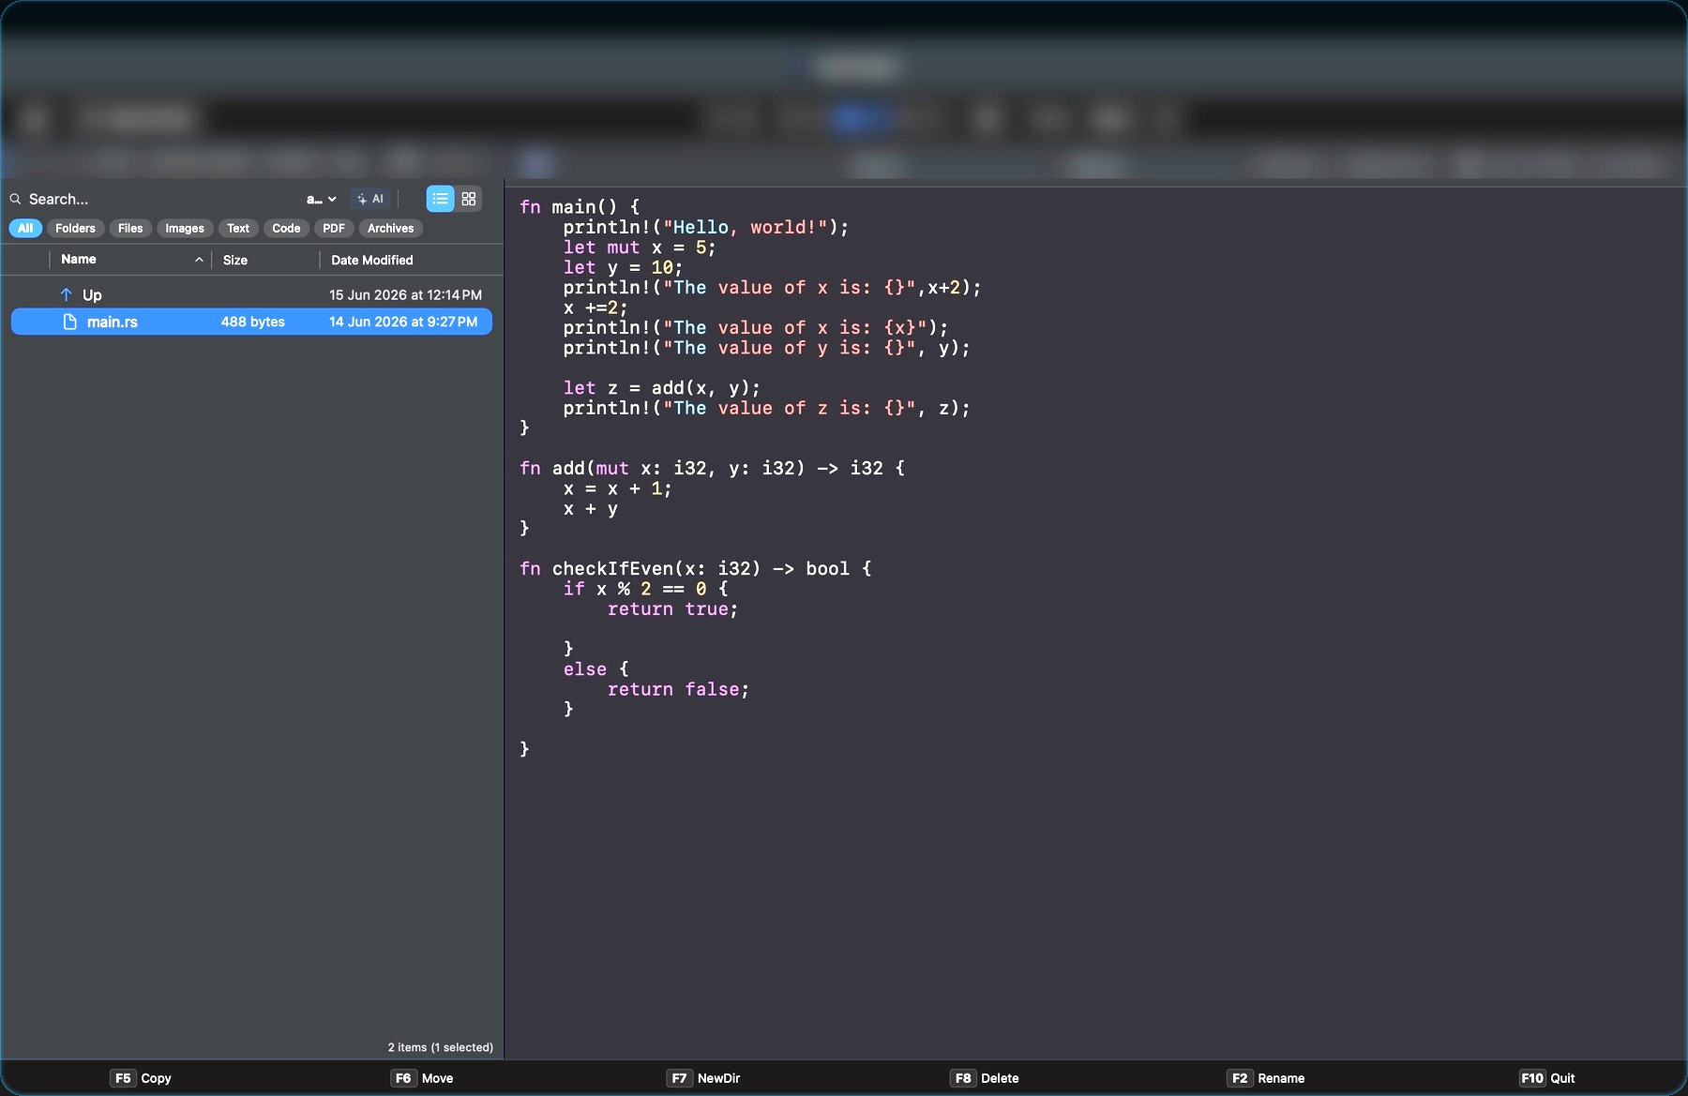The image size is (1688, 1096).
Task: Select the All filter chip
Action: tap(25, 228)
